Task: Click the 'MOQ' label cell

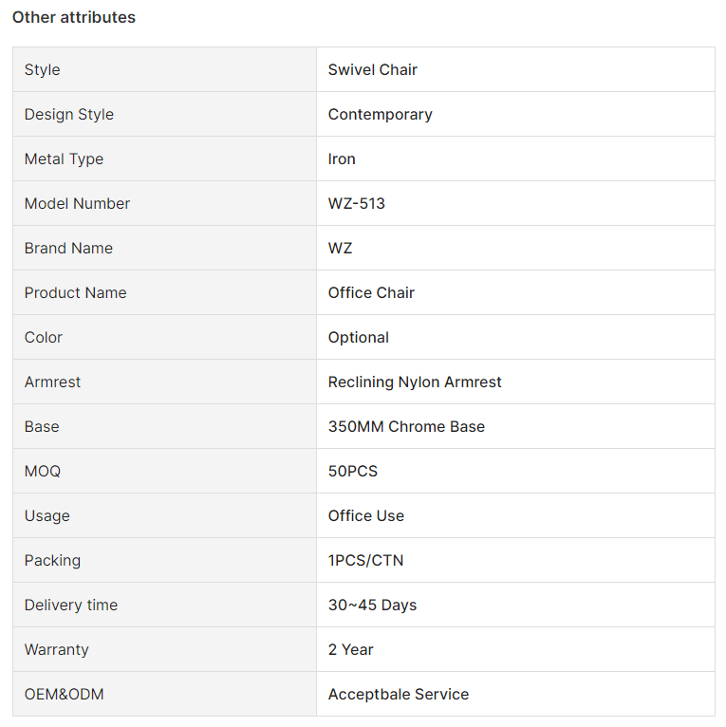Action: [164, 471]
